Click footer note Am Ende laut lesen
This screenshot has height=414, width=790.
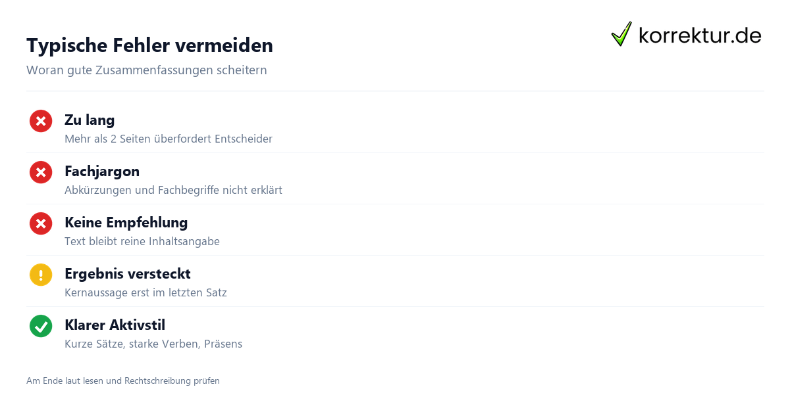pos(123,381)
